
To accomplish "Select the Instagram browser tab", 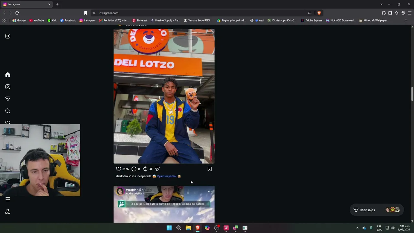I will (x=27, y=4).
